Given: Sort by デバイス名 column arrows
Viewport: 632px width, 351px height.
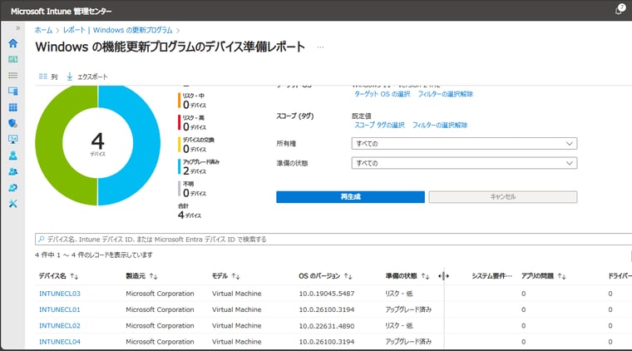Looking at the screenshot, I should (74, 276).
